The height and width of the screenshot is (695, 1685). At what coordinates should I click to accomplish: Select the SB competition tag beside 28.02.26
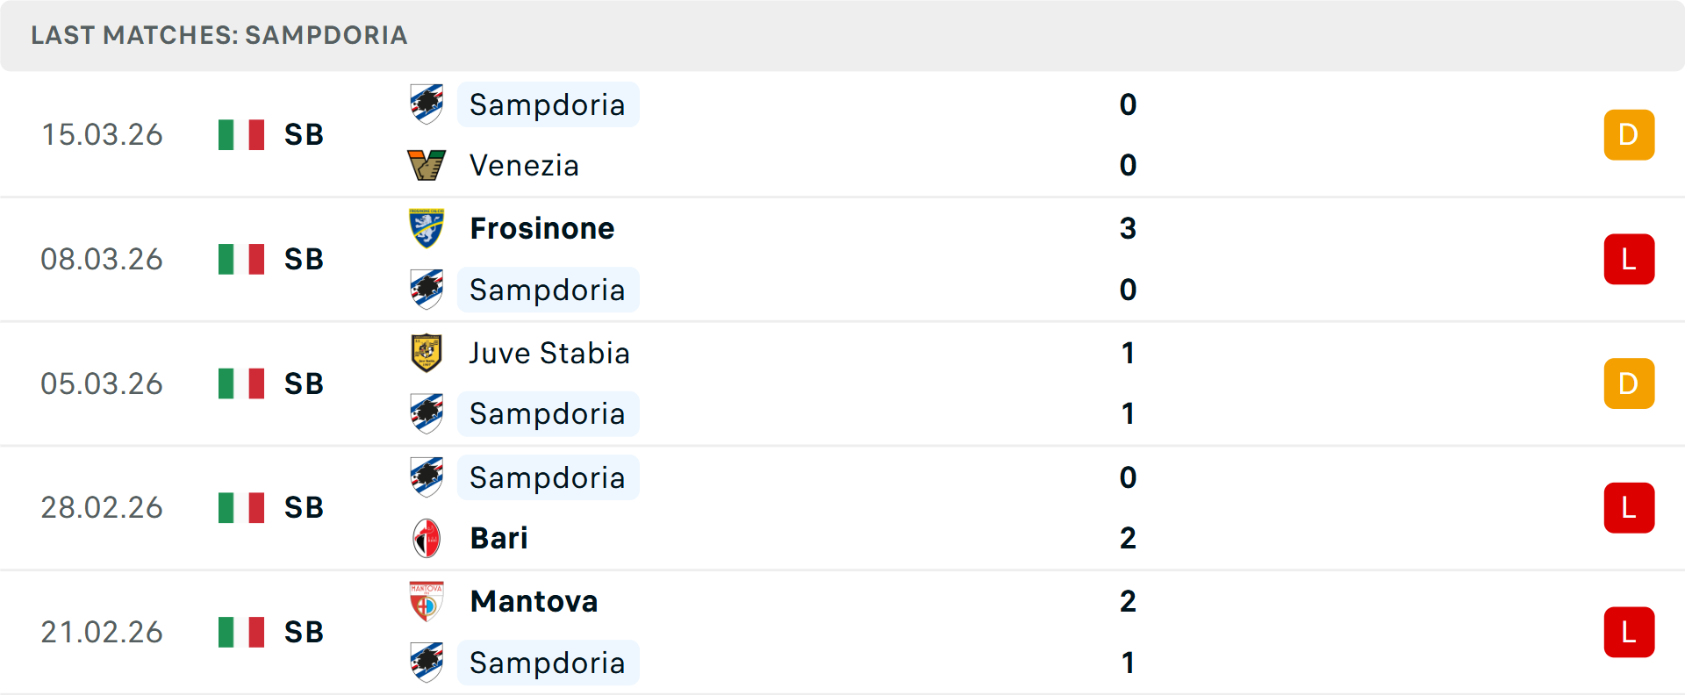coord(303,507)
